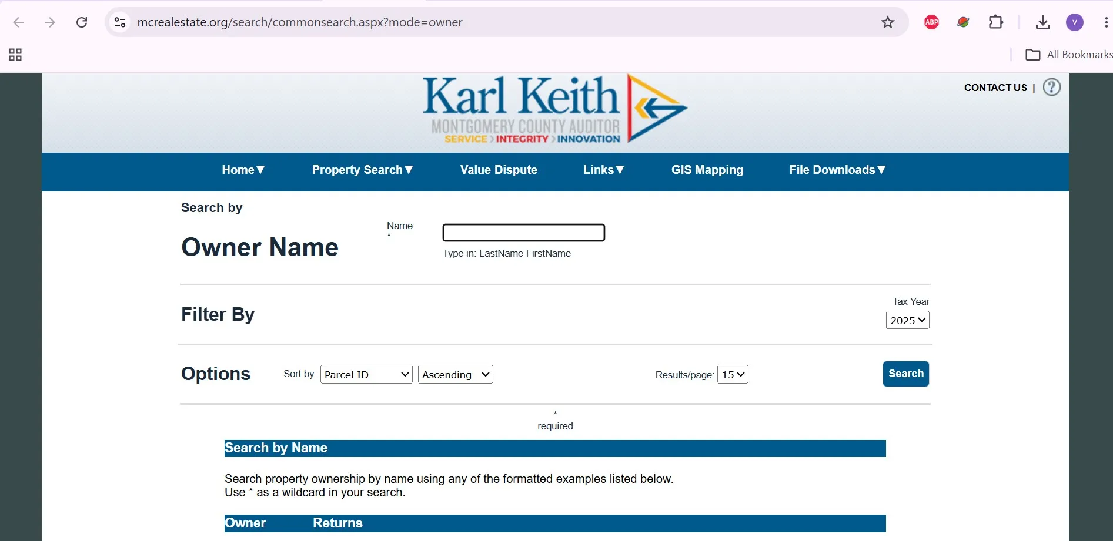Viewport: 1113px width, 541px height.
Task: Open the profile avatar menu
Action: coord(1074,22)
